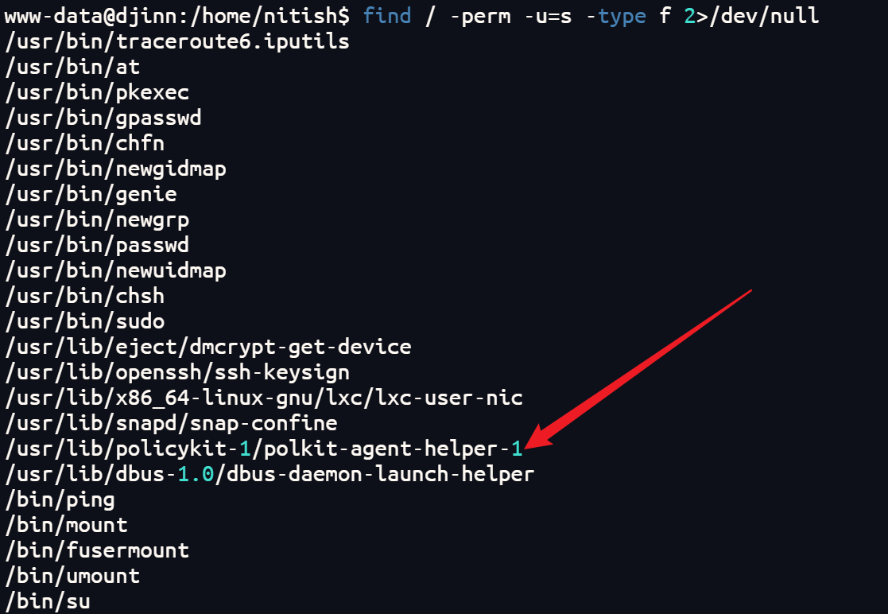Image resolution: width=888 pixels, height=614 pixels.
Task: Click the /usr/bin/newgidmap line
Action: coord(115,169)
